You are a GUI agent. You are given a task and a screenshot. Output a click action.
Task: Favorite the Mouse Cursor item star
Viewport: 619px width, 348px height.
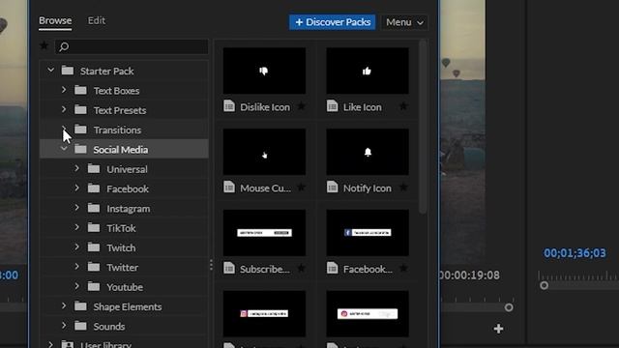pos(301,188)
